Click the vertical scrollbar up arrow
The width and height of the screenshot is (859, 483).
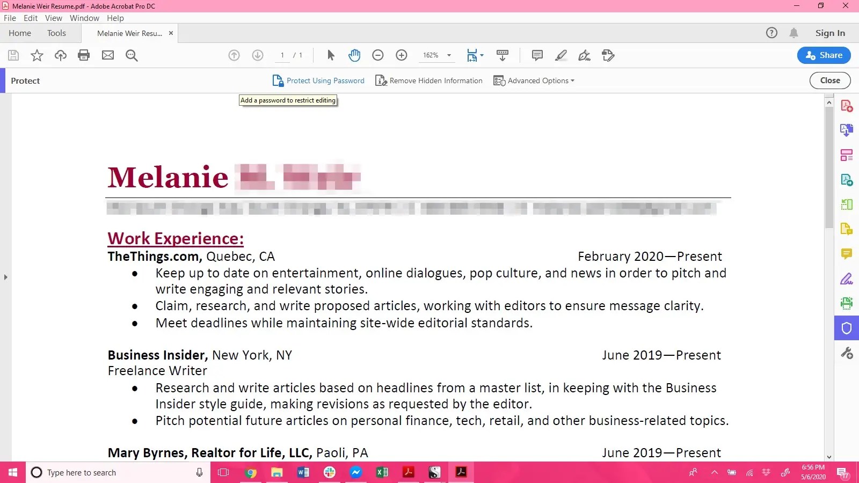pos(829,102)
